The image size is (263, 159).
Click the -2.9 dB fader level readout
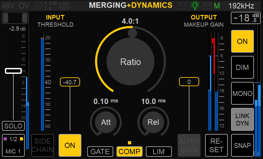pyautogui.click(x=17, y=29)
